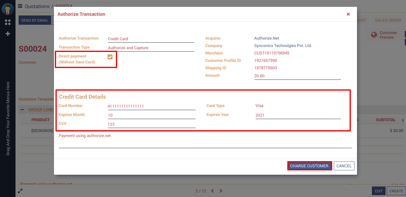Toggle the hamburger menu icon
This screenshot has width=406, height=197.
pyautogui.click(x=20, y=6)
